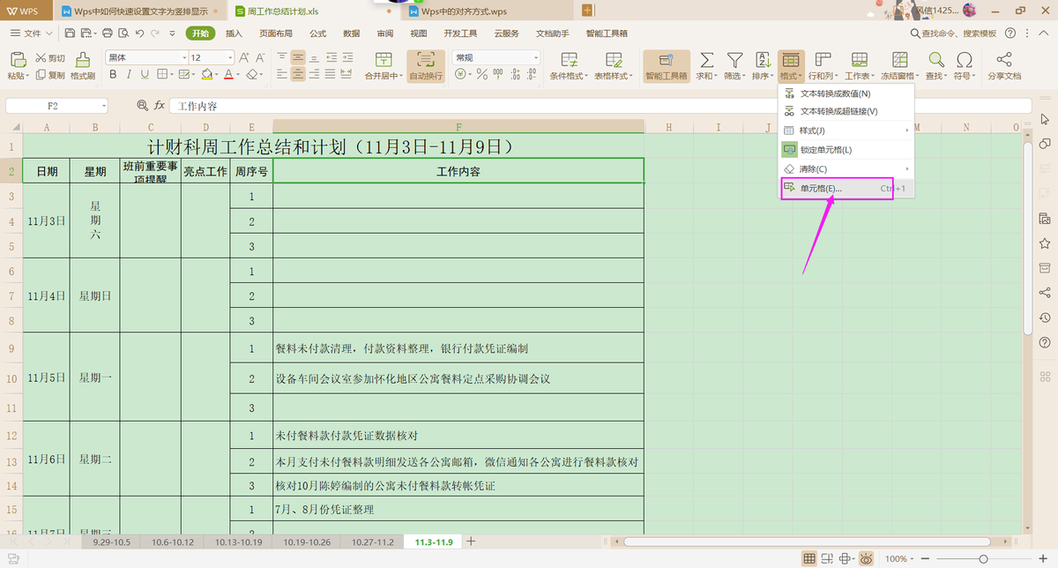Viewport: 1058px width, 568px height.
Task: Toggle eye protection mode in status bar
Action: tap(866, 558)
